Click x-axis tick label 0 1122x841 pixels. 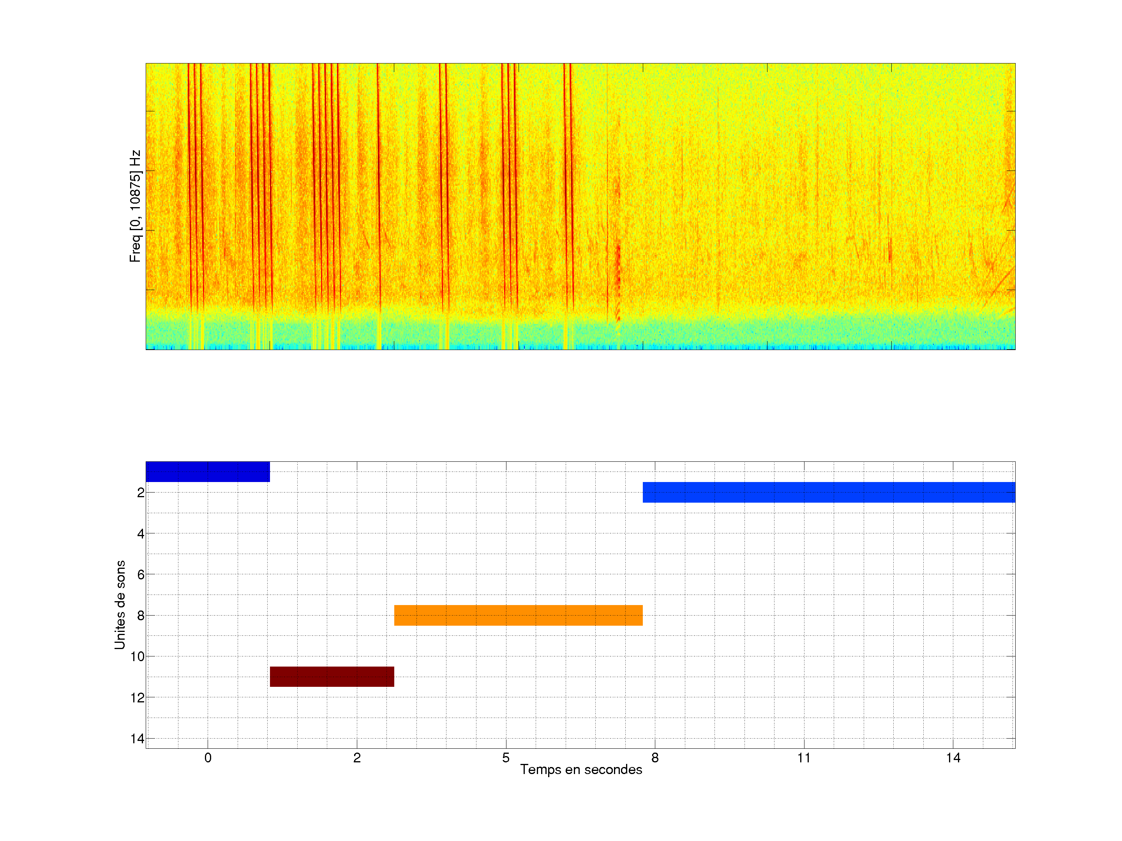(x=208, y=758)
